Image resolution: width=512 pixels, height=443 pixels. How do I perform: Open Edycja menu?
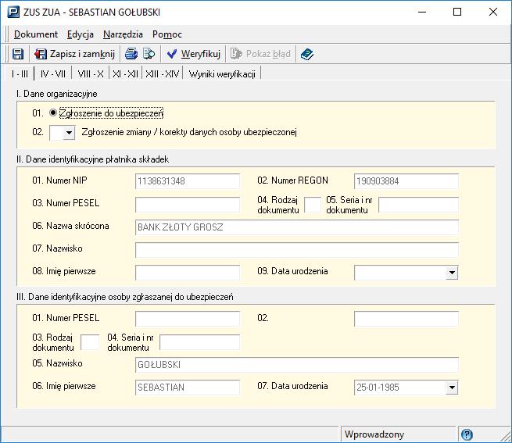81,34
